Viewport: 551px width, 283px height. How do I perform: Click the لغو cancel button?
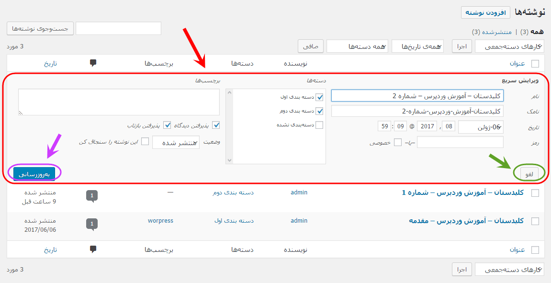(528, 174)
